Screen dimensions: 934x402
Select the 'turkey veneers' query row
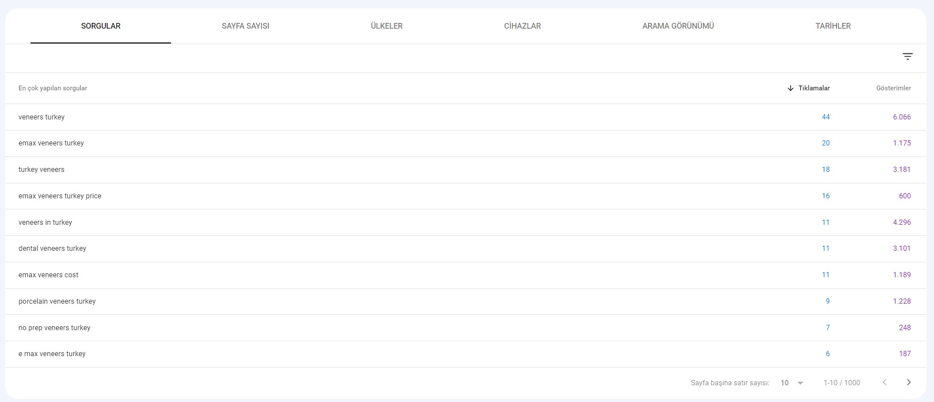click(41, 169)
